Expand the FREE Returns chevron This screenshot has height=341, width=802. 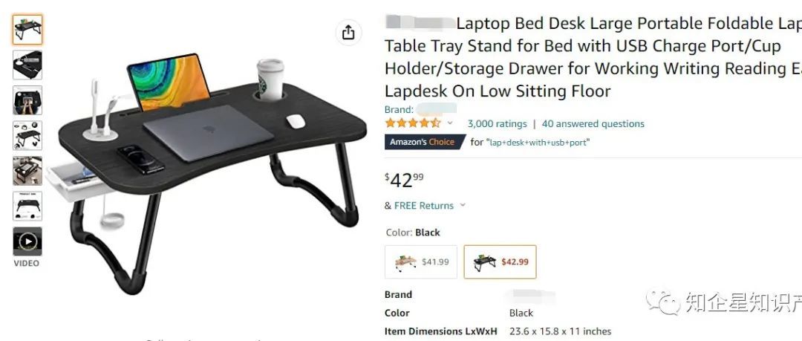click(463, 205)
